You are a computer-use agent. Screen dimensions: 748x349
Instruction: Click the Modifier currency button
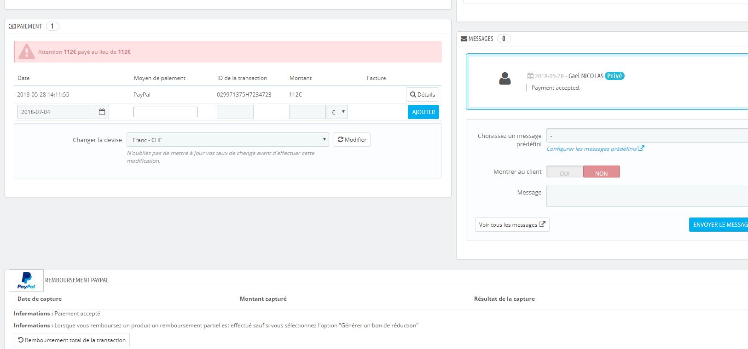(x=352, y=140)
